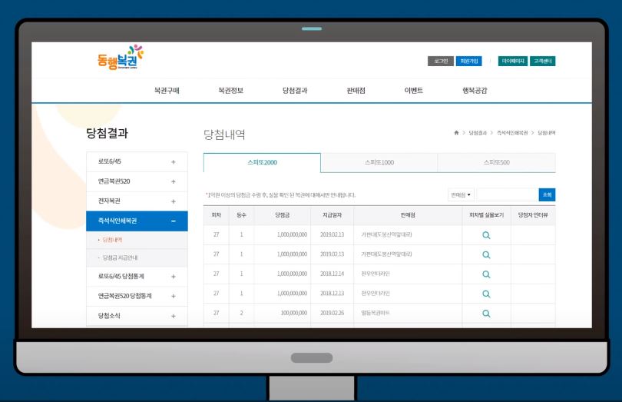Click the 당첨자 인터뷰 column header

pyautogui.click(x=533, y=215)
